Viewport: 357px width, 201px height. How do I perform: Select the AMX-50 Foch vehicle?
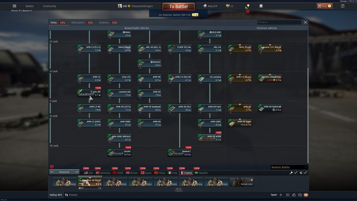point(210,108)
